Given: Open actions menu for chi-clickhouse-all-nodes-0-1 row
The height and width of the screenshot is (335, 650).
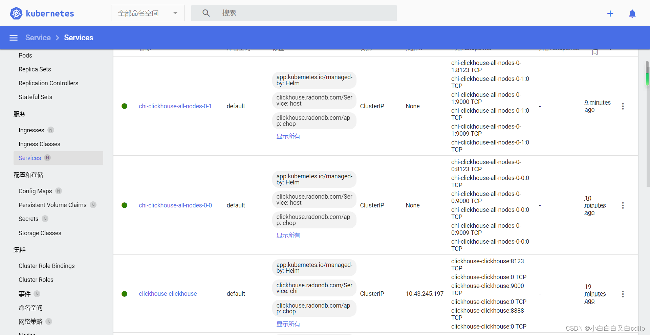Looking at the screenshot, I should (623, 106).
